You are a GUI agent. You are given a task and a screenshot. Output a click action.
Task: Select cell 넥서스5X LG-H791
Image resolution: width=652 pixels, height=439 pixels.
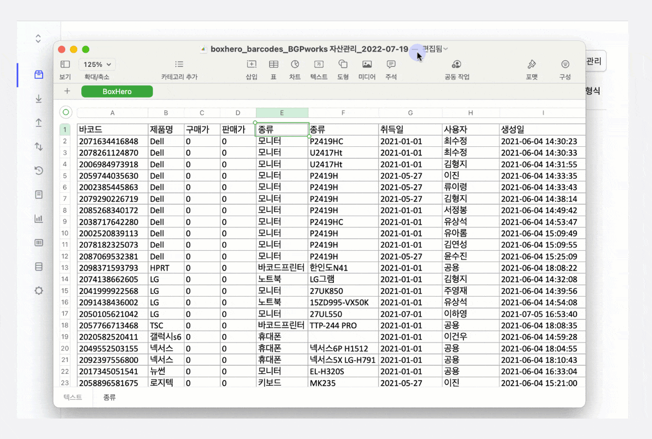pyautogui.click(x=343, y=360)
